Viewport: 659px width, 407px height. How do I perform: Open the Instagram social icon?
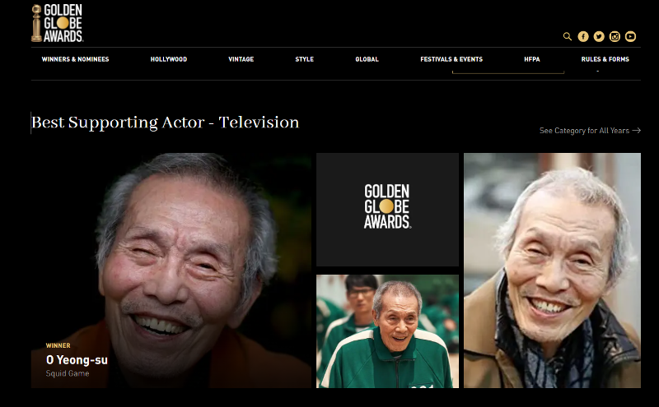point(615,36)
